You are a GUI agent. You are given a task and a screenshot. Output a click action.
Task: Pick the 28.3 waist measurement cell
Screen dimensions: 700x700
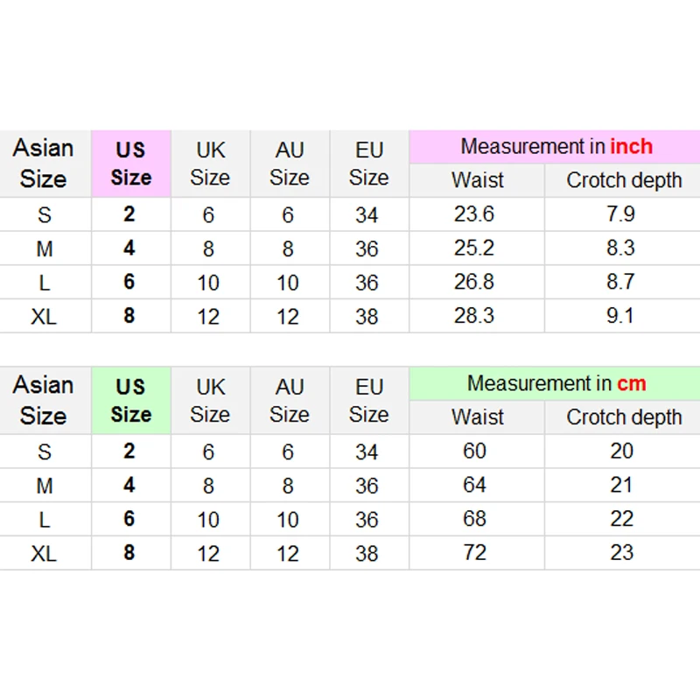click(474, 316)
